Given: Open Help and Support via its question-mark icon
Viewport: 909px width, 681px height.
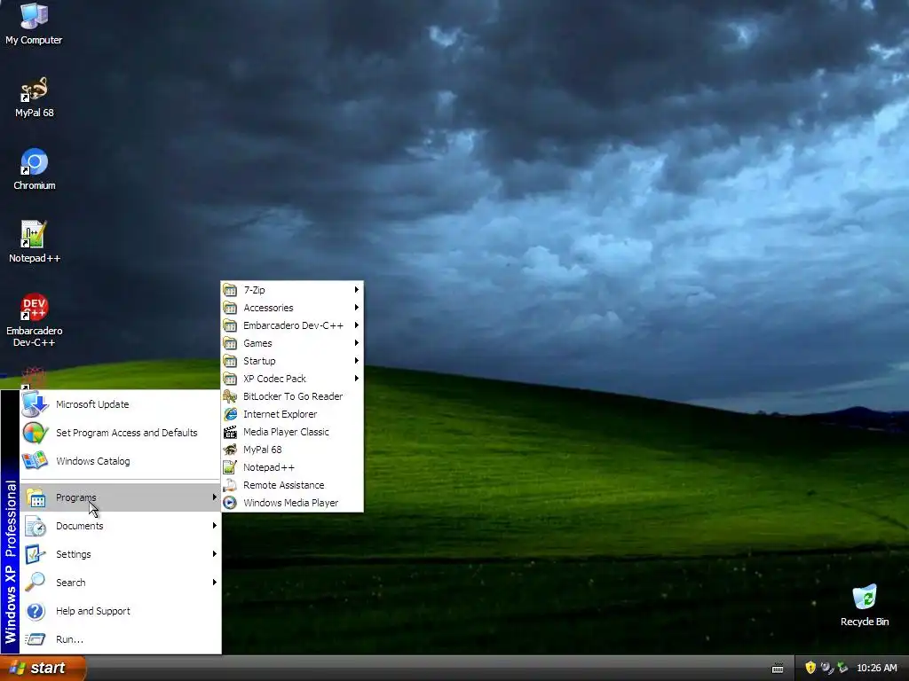Looking at the screenshot, I should pyautogui.click(x=36, y=611).
